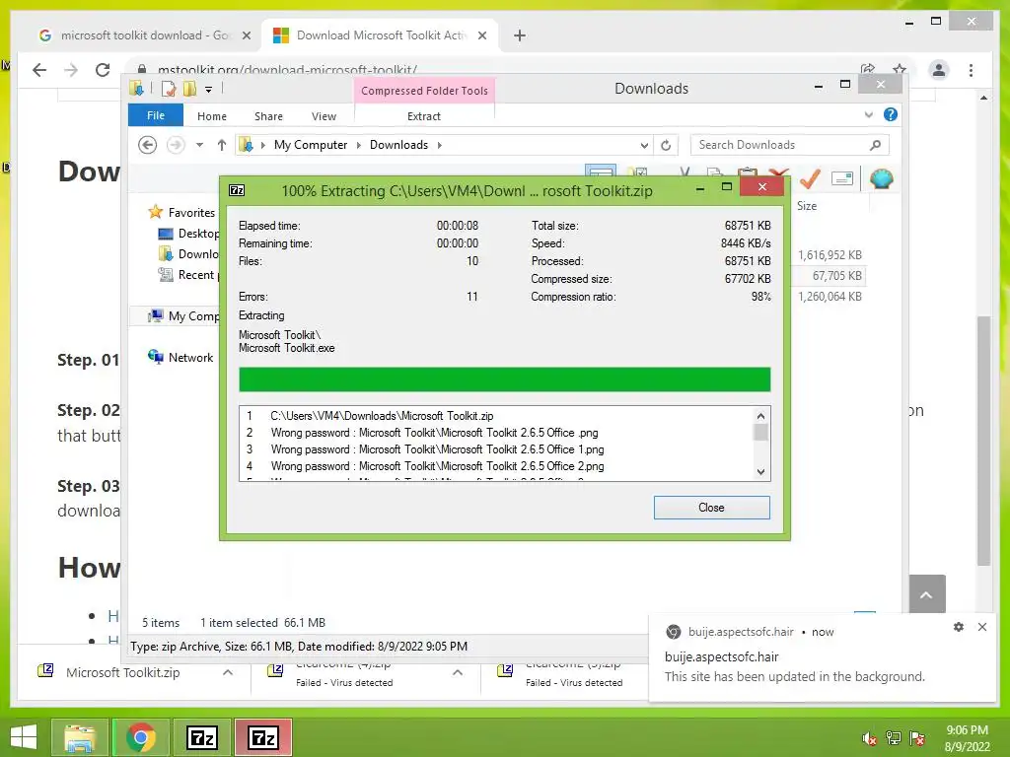This screenshot has height=757, width=1010.
Task: Open Microsoft Toolkit.zip download options chevron
Action: 228,672
